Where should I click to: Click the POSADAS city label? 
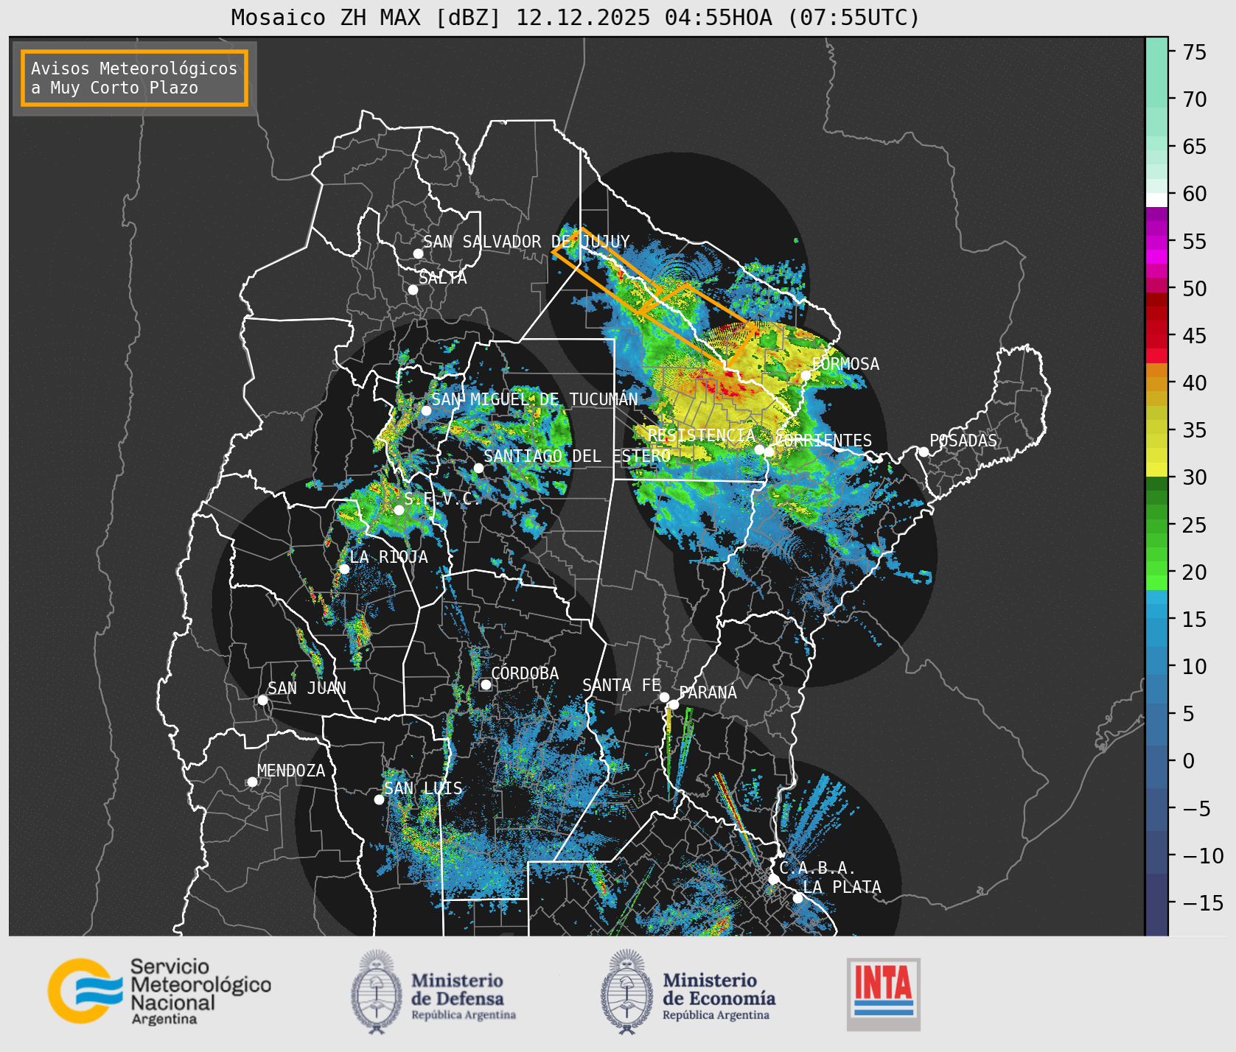pyautogui.click(x=963, y=441)
